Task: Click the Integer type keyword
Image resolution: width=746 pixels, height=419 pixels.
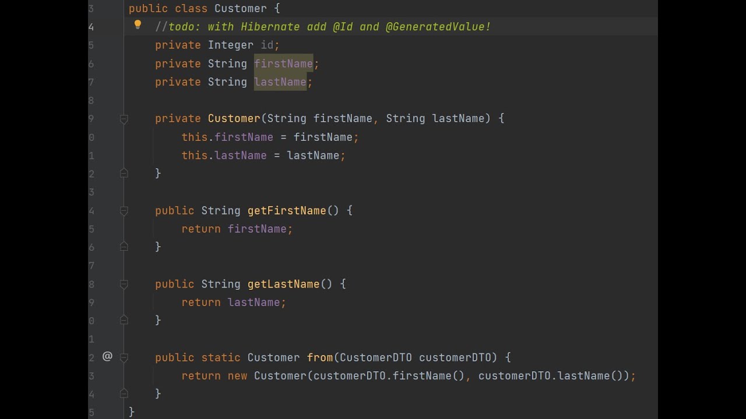Action: click(231, 45)
